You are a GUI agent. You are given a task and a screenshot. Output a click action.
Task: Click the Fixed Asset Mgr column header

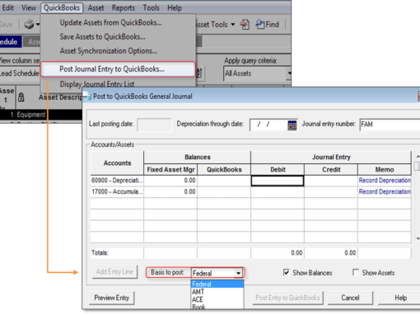(170, 170)
